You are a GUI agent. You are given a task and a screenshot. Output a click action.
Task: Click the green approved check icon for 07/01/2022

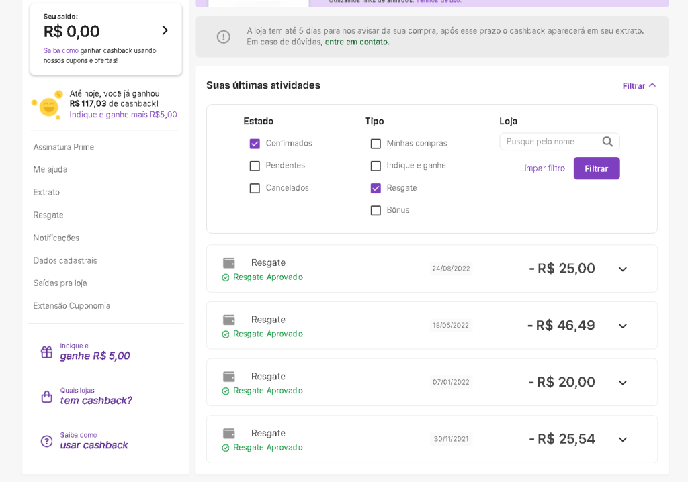(226, 391)
